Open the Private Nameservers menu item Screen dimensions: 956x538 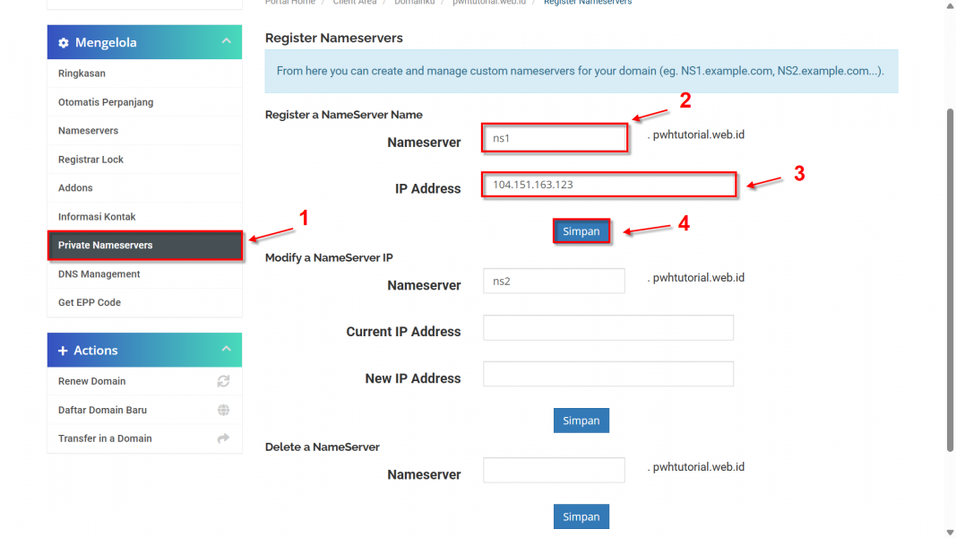point(145,245)
